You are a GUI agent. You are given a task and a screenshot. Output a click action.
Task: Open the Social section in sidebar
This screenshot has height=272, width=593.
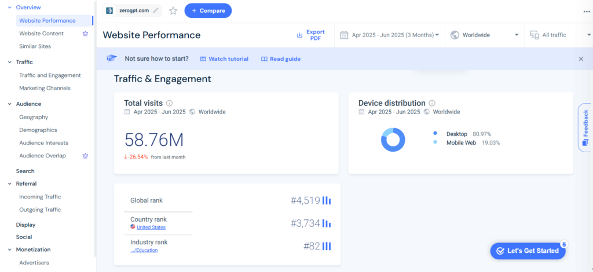click(24, 237)
